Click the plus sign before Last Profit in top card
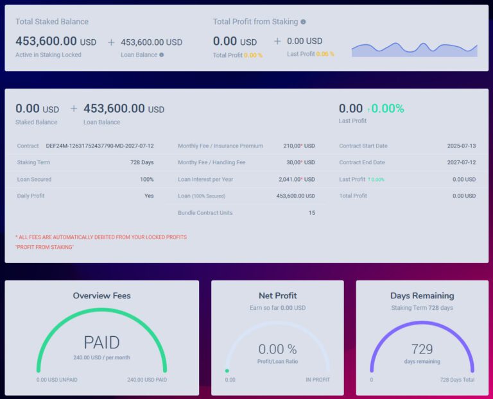 [277, 41]
